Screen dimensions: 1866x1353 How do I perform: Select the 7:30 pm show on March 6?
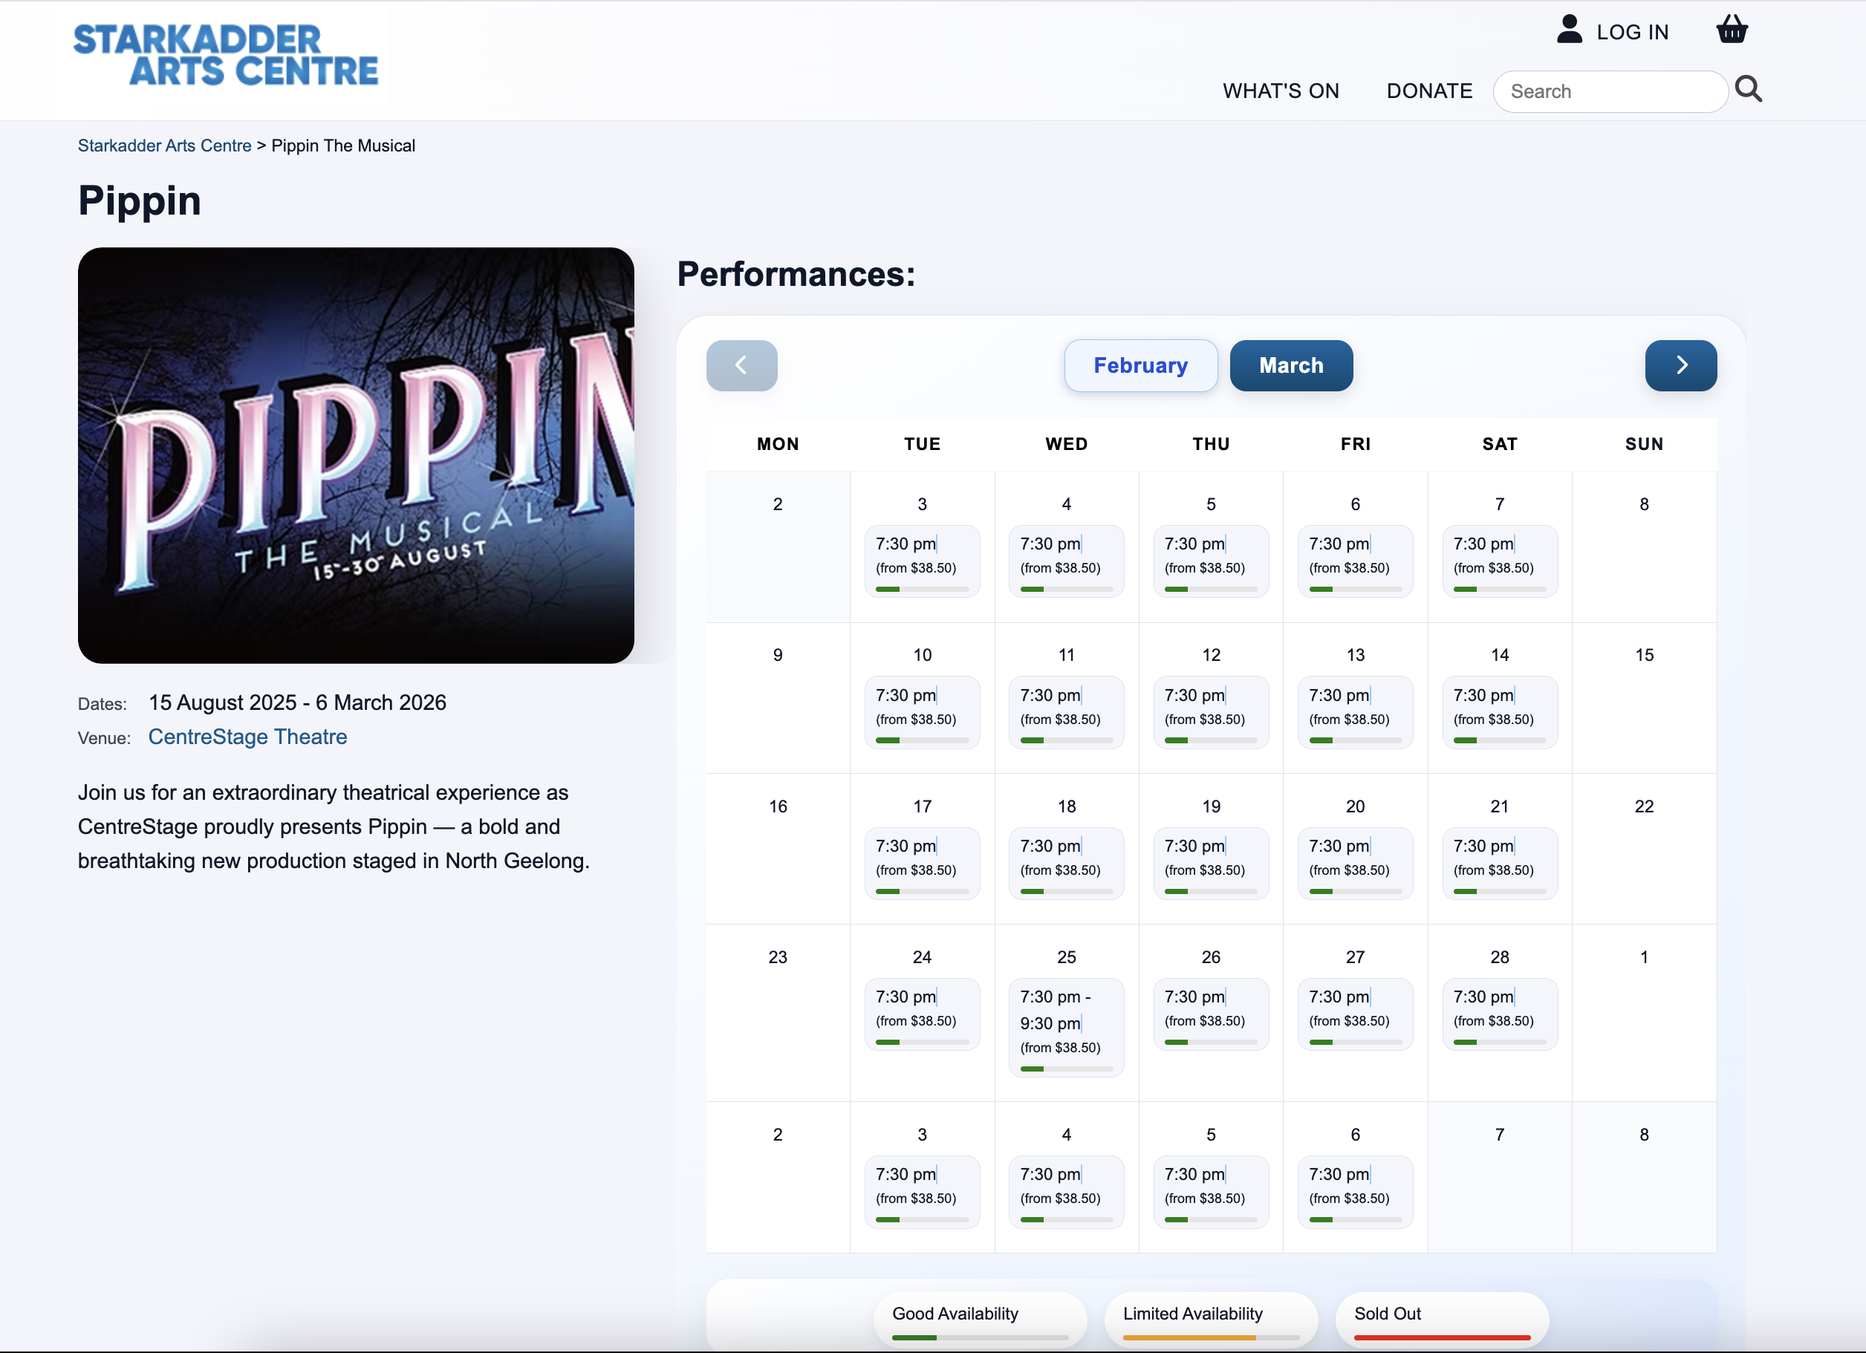(x=1354, y=1191)
